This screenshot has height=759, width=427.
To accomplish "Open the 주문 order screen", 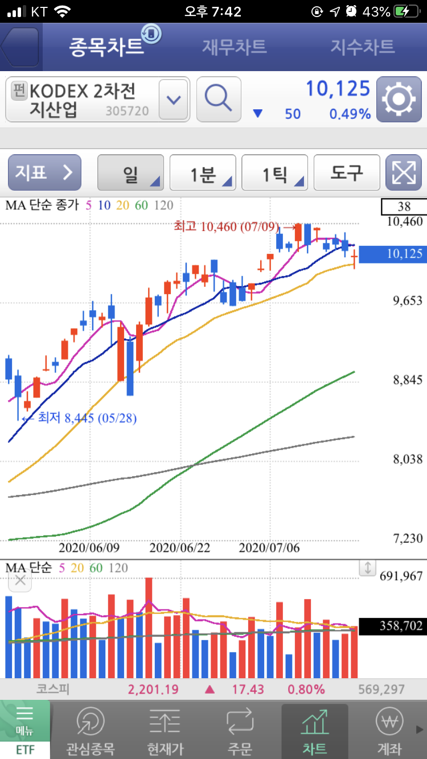I will (240, 731).
